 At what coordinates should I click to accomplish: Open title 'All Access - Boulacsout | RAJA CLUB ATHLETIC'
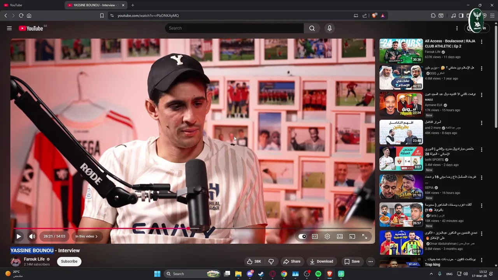(450, 44)
